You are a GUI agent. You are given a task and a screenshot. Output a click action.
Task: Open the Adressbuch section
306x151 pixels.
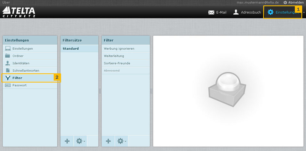pos(247,12)
